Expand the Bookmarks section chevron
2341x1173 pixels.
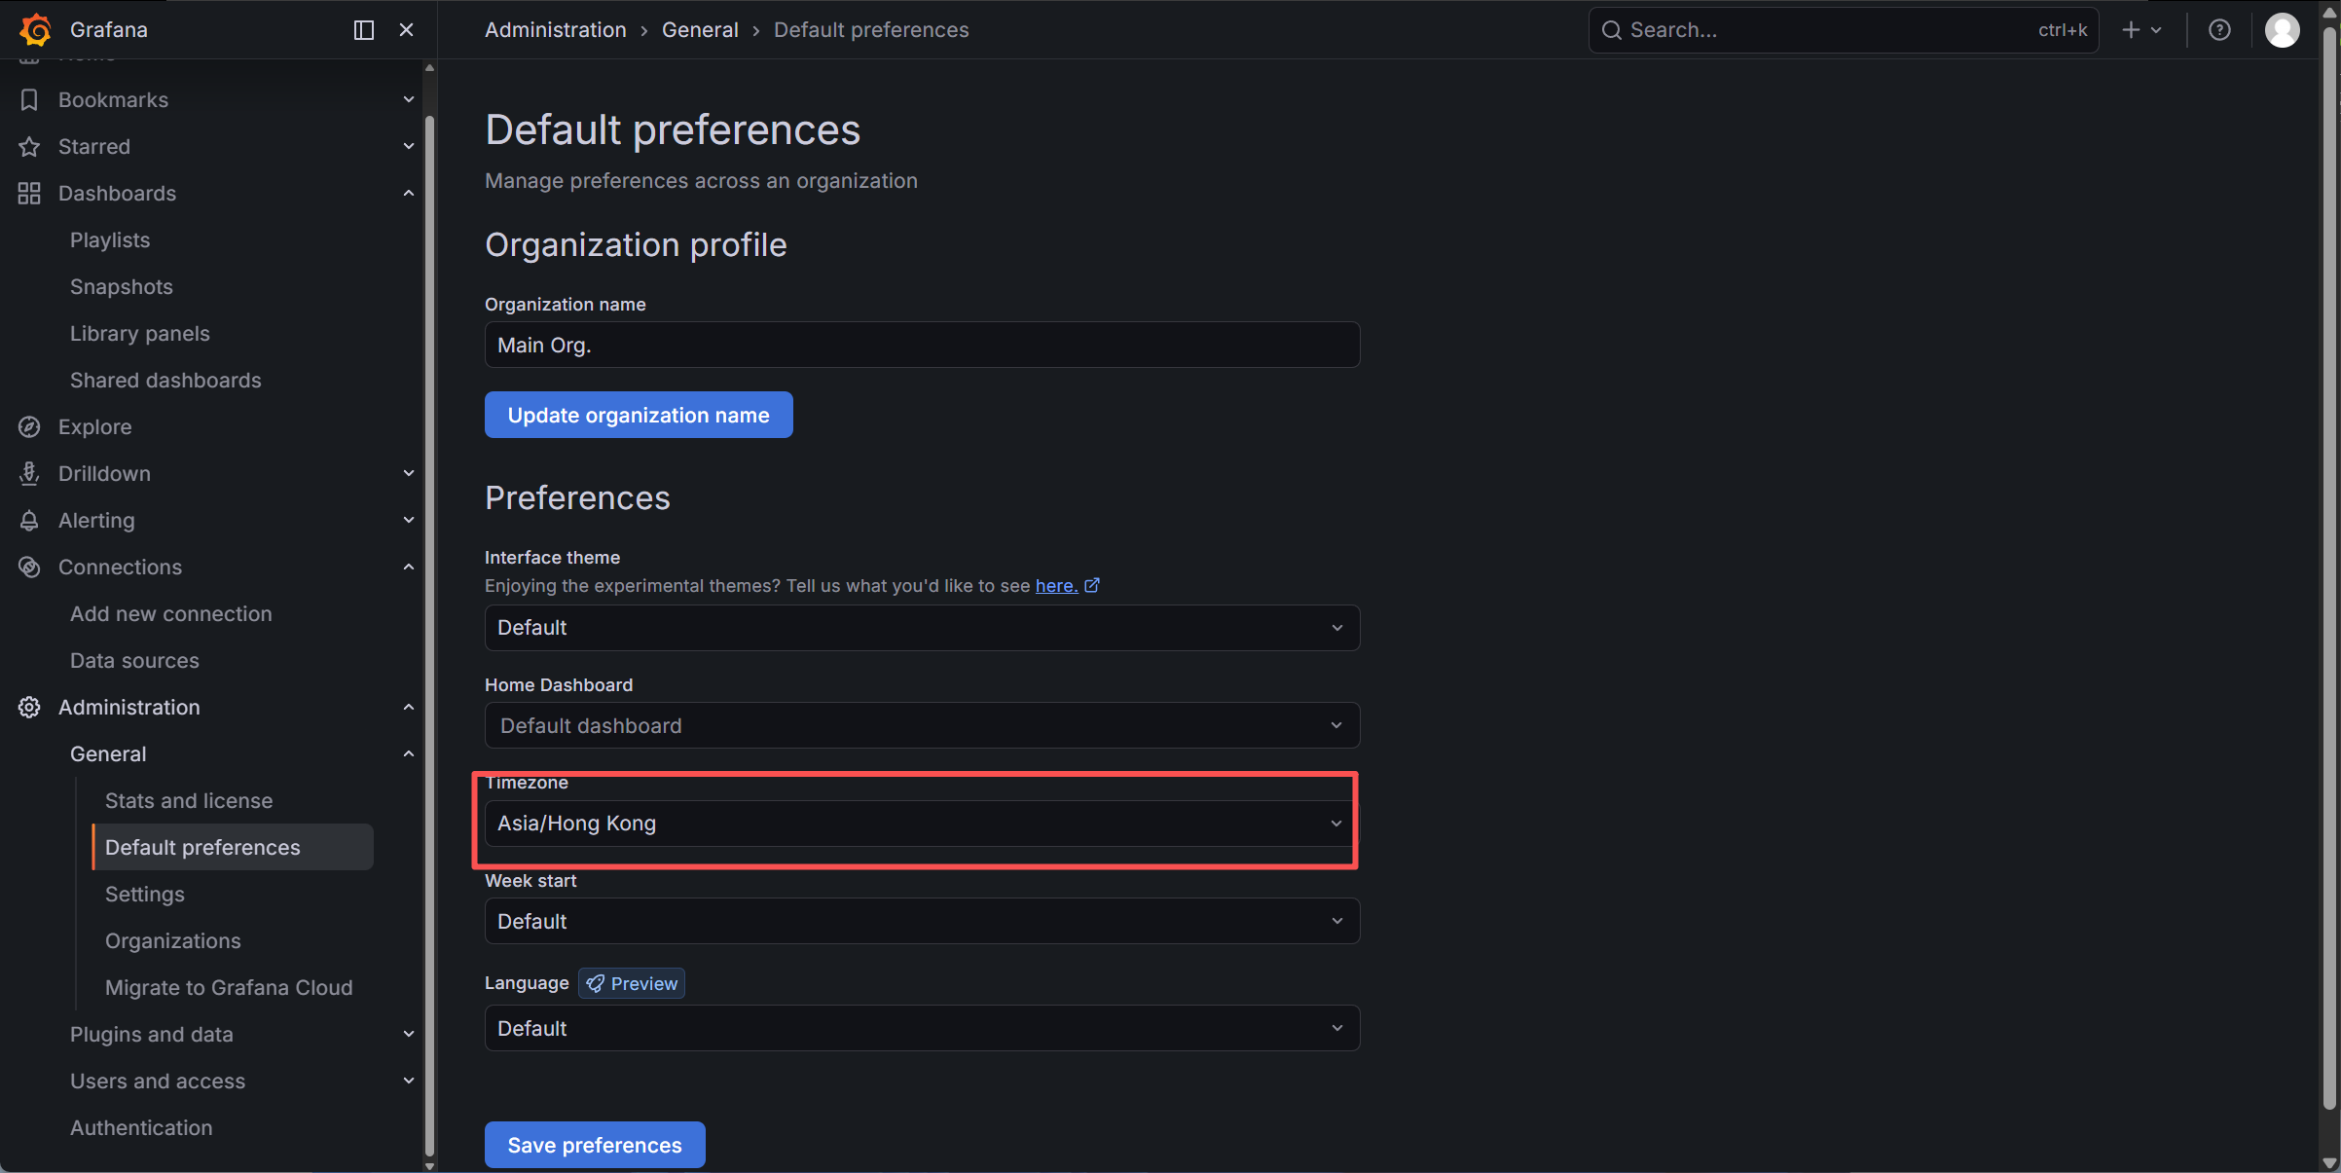pyautogui.click(x=409, y=99)
